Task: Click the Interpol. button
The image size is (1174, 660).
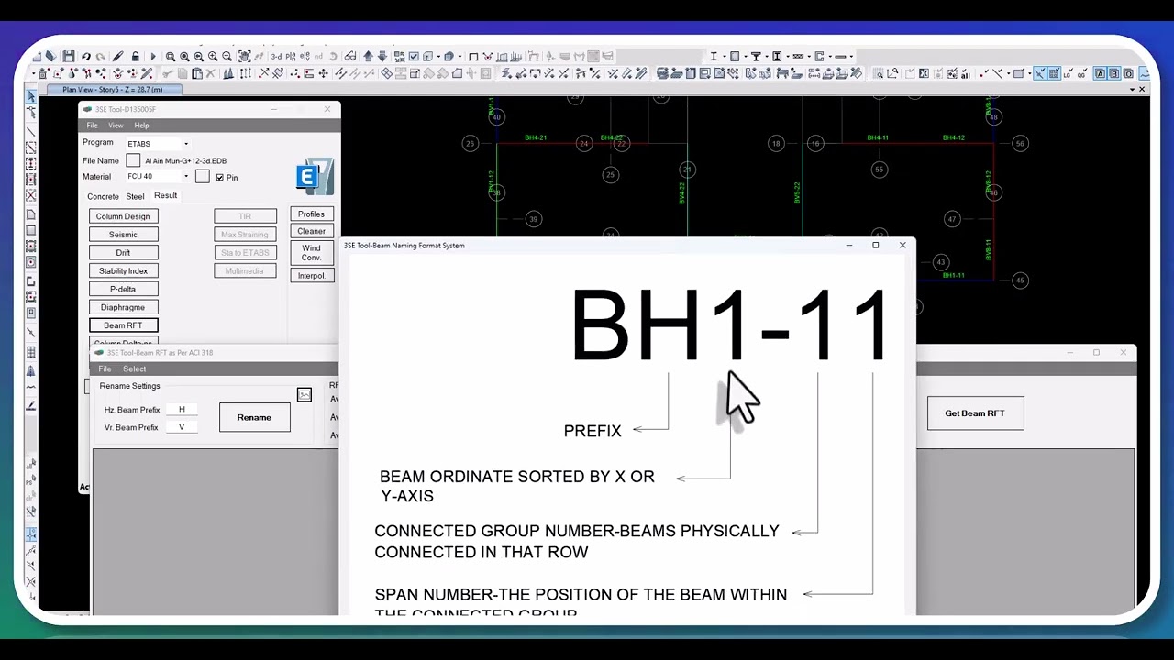Action: (311, 276)
